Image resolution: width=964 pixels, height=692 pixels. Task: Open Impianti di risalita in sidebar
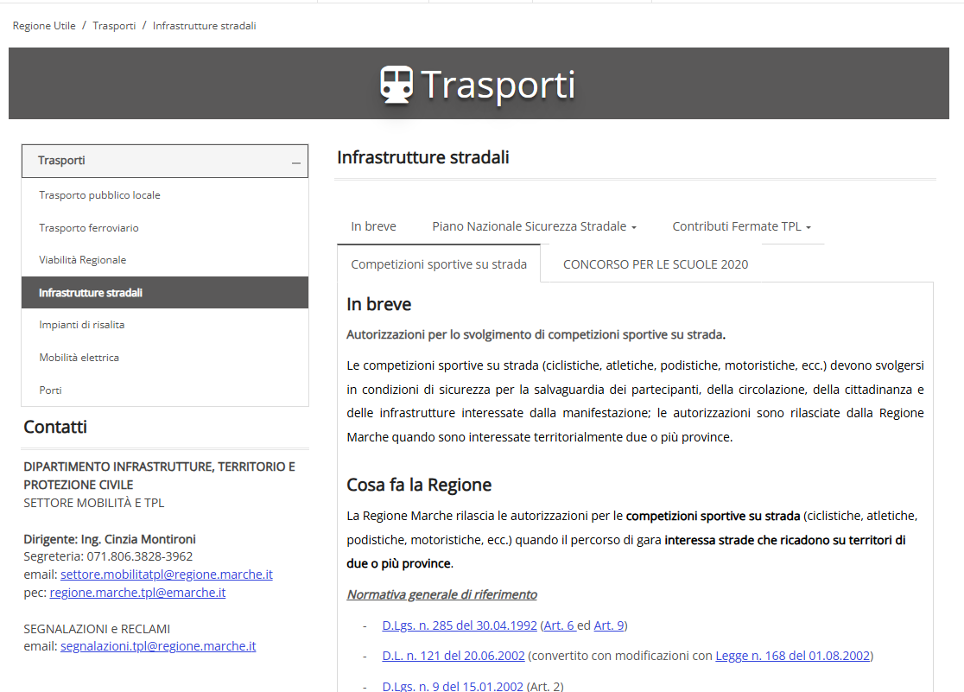pyautogui.click(x=165, y=325)
